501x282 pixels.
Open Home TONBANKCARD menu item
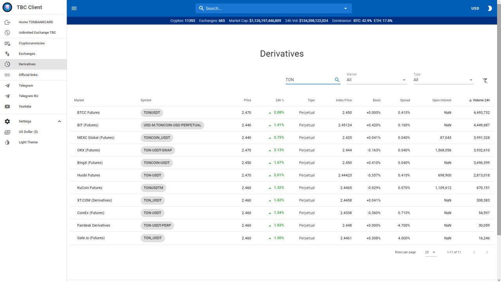tap(33, 22)
